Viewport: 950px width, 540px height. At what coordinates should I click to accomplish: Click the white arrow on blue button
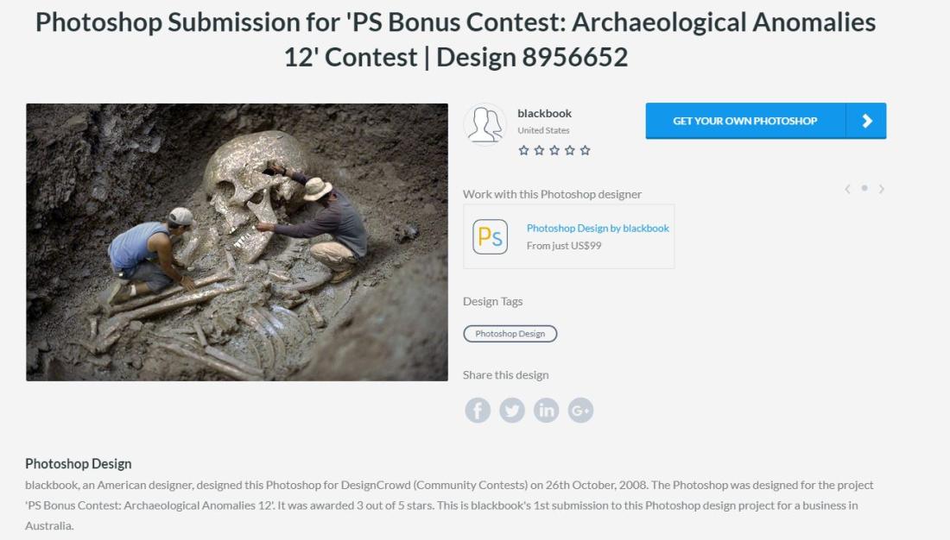pos(867,121)
